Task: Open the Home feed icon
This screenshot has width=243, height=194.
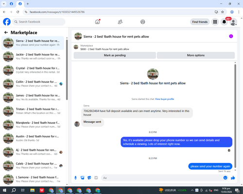Action: [97, 22]
